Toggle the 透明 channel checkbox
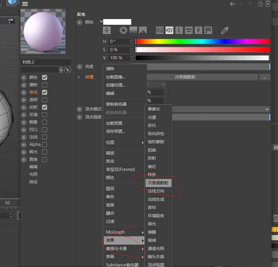 pos(44,100)
